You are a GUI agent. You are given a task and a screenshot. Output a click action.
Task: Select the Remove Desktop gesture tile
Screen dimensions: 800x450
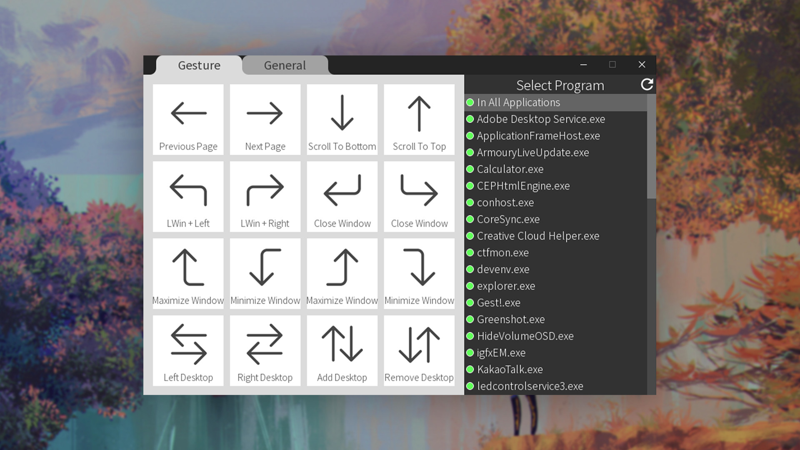[x=419, y=350]
